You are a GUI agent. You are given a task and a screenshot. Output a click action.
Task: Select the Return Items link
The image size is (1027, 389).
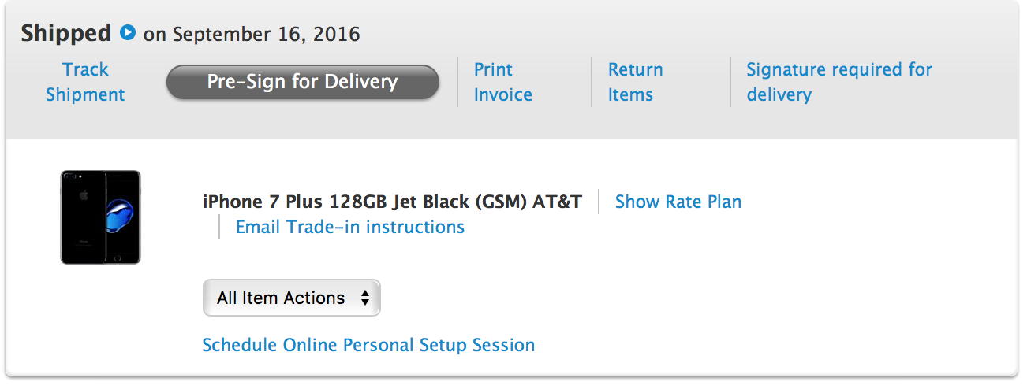(635, 82)
